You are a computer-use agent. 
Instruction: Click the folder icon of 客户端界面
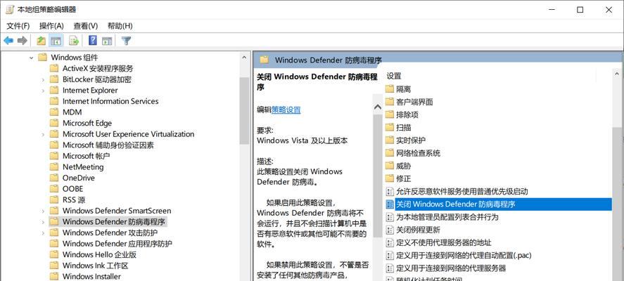[x=390, y=102]
